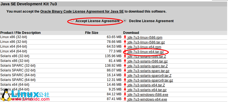Open the Oracle Binary Code License Agreement link
This screenshot has height=102, width=228.
coord(82,11)
